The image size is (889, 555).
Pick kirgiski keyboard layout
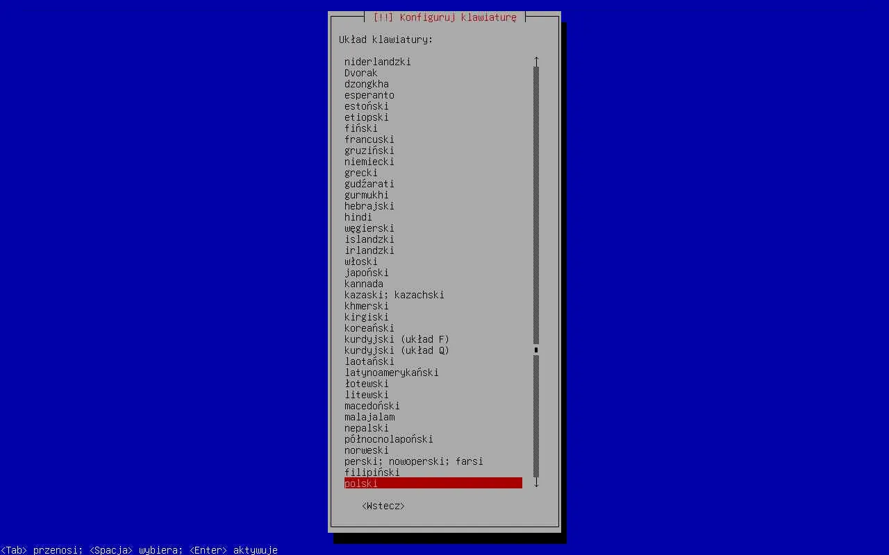pyautogui.click(x=433, y=317)
